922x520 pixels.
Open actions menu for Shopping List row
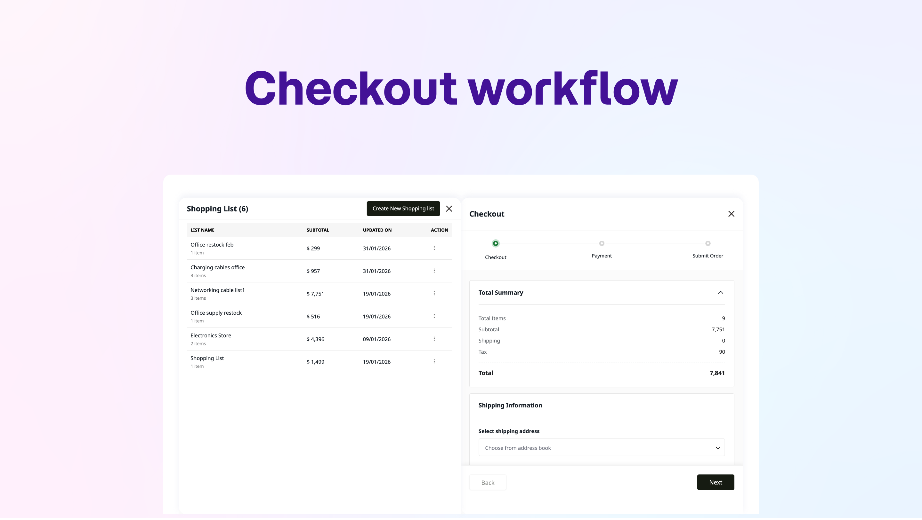tap(434, 361)
